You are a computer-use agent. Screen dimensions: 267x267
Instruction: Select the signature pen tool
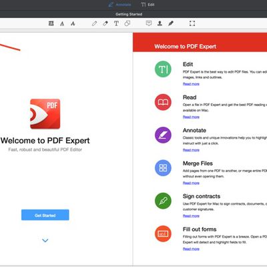click(x=171, y=23)
